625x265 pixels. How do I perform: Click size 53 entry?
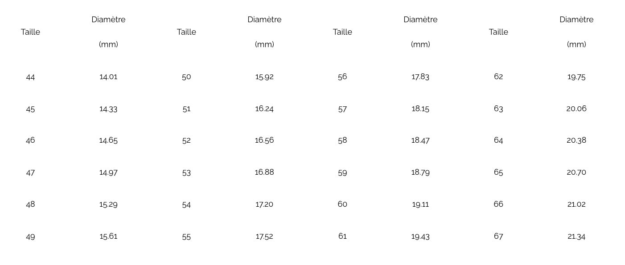pyautogui.click(x=186, y=173)
